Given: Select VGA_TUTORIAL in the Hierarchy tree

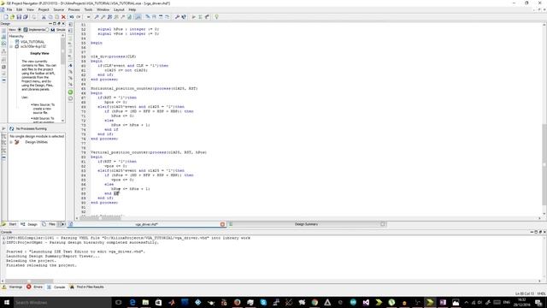Looking at the screenshot, I should point(32,42).
